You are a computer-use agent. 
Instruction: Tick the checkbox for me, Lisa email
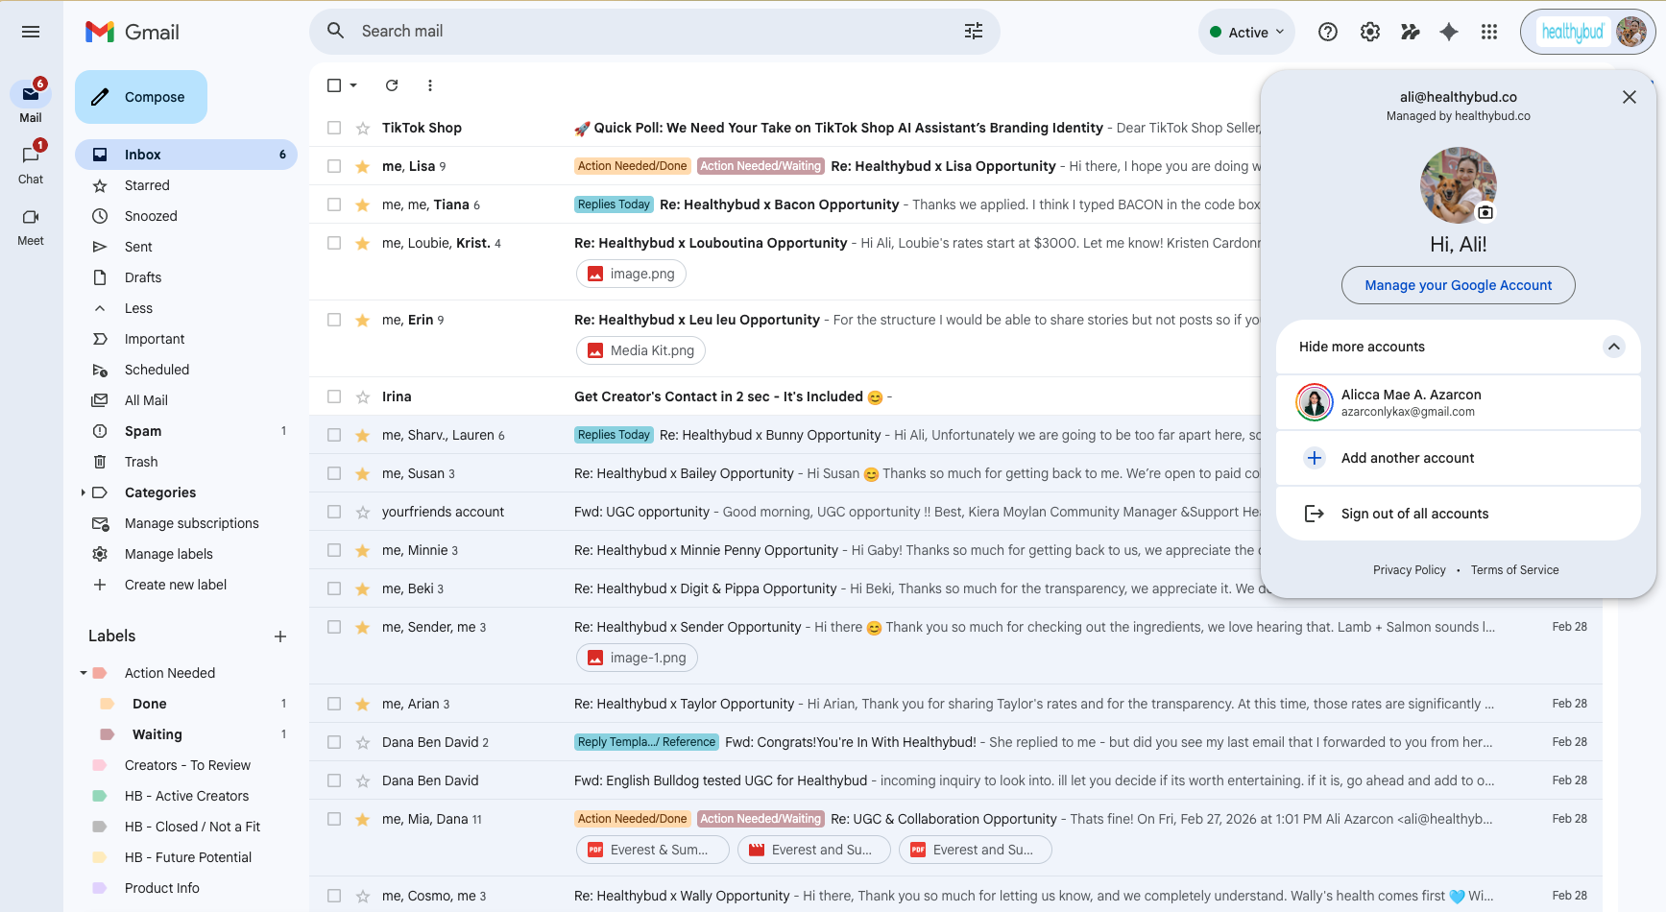tap(334, 166)
